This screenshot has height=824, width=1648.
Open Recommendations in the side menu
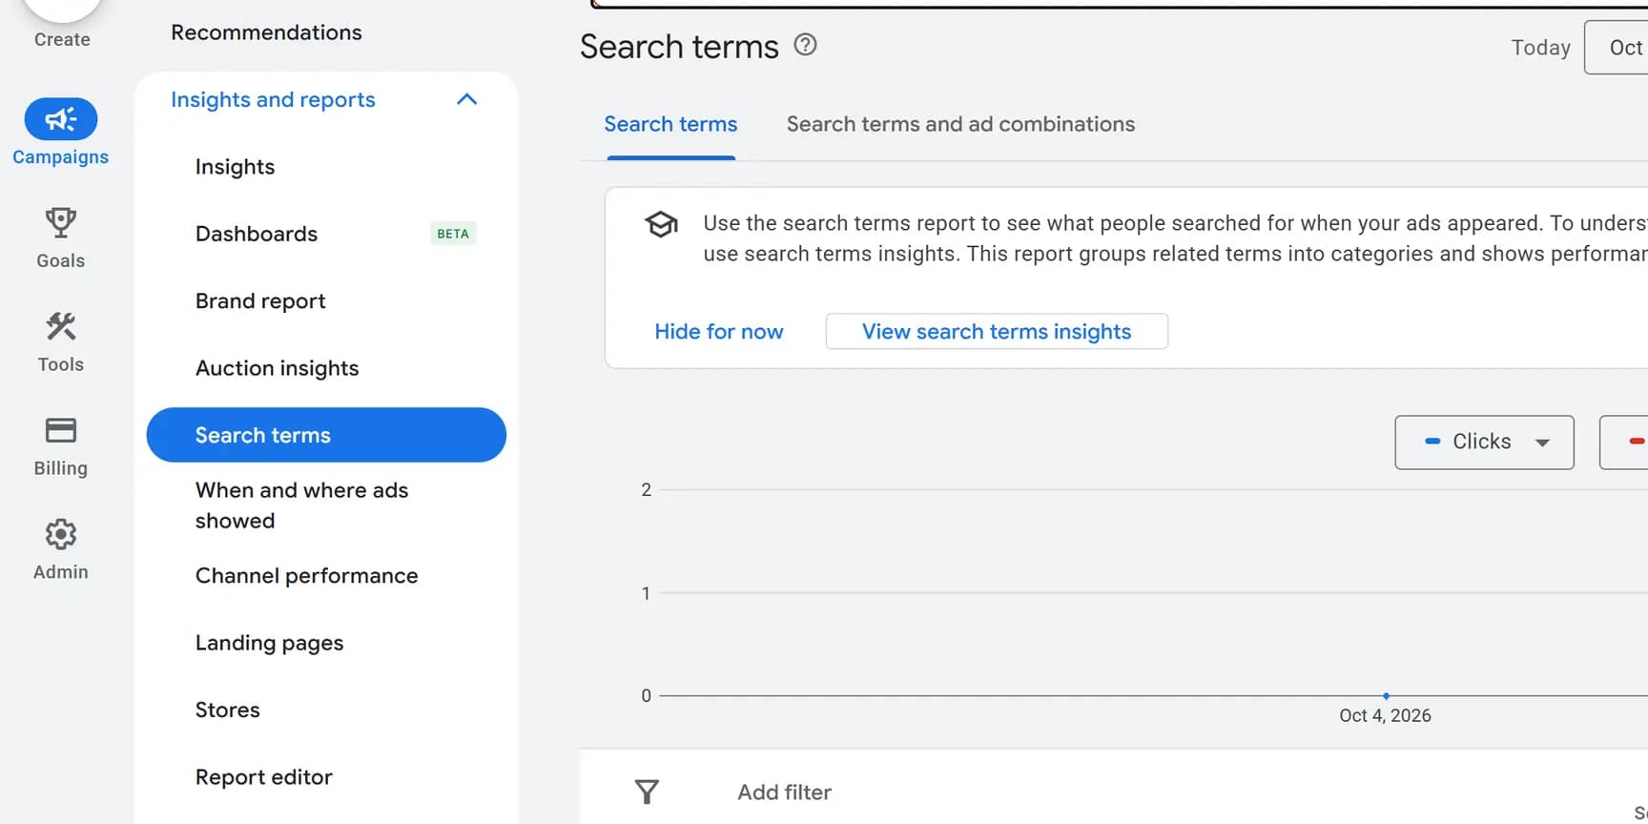coord(266,32)
